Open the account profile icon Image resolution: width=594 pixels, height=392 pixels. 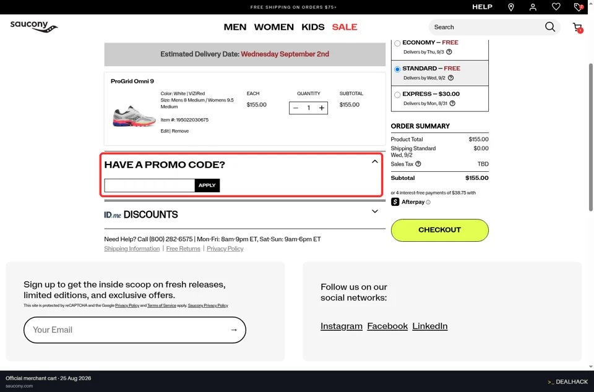pyautogui.click(x=533, y=7)
